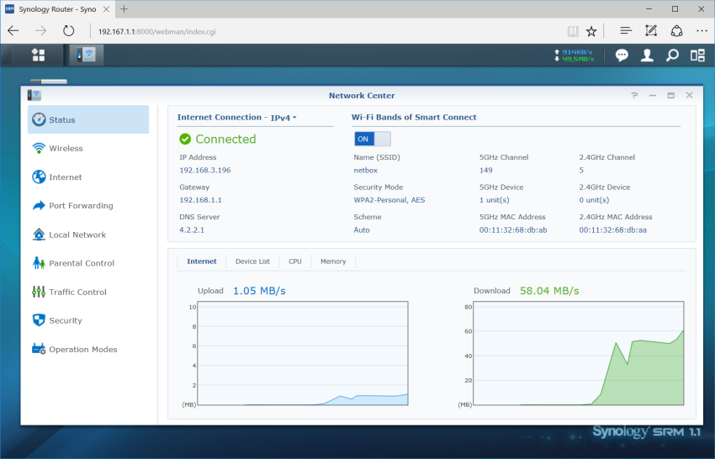Open Parental Control text in sidebar
Viewport: 715px width, 459px height.
pos(82,263)
